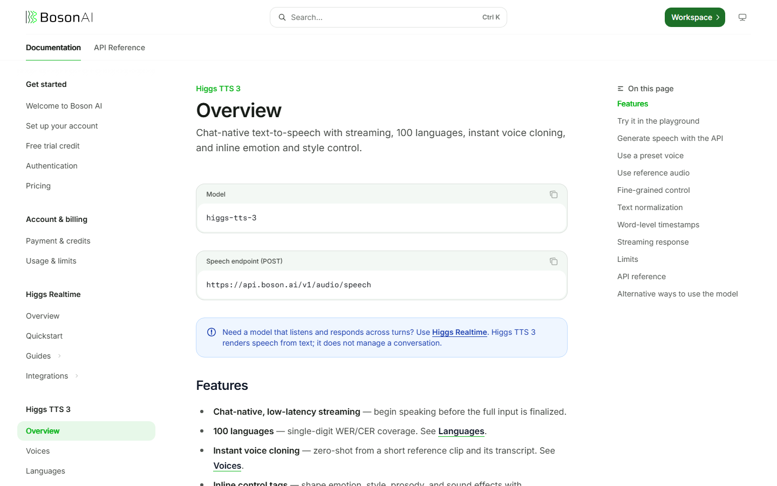The image size is (777, 486).
Task: Go to Usage & limits page
Action: [x=51, y=261]
